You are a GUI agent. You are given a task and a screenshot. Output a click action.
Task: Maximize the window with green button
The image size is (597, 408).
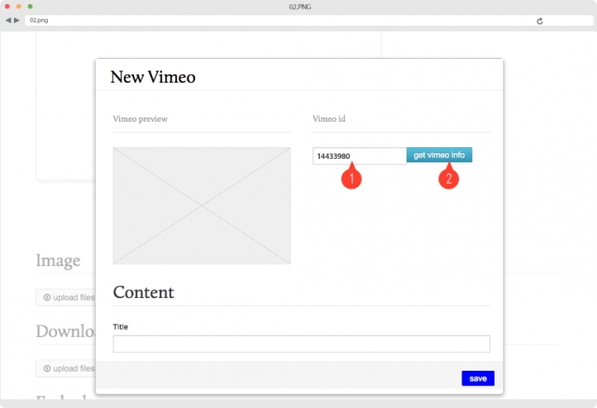[x=30, y=7]
